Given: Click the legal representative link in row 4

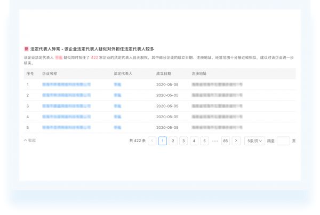Looking at the screenshot, I should click(x=117, y=117).
